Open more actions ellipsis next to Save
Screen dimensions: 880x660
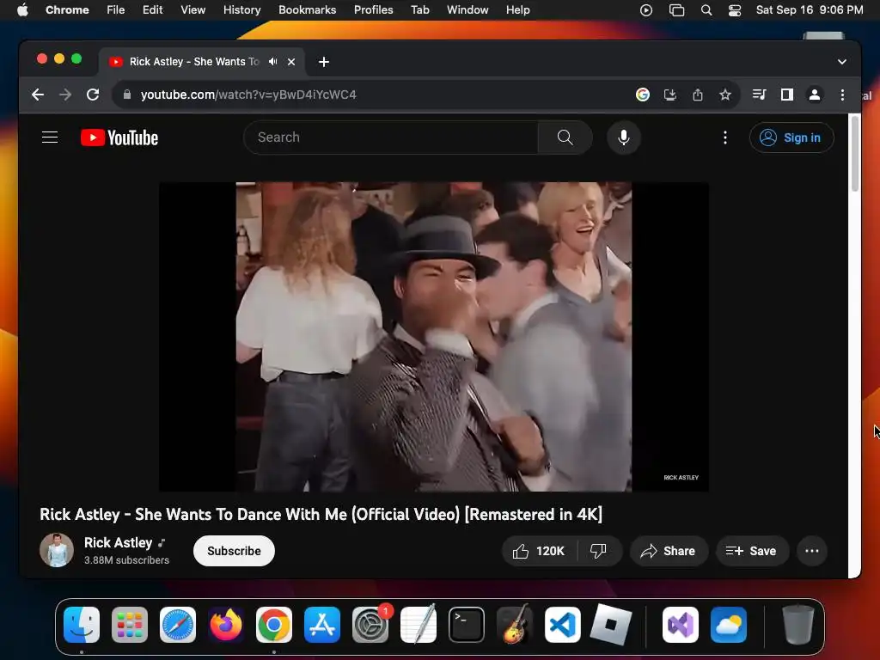click(811, 551)
